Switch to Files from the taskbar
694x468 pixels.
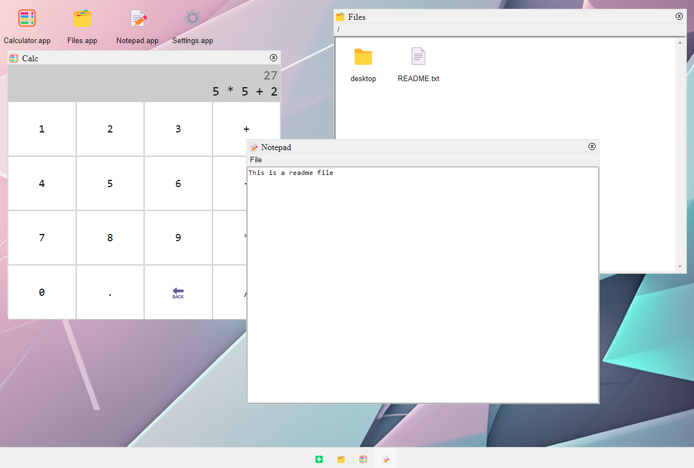(x=341, y=459)
